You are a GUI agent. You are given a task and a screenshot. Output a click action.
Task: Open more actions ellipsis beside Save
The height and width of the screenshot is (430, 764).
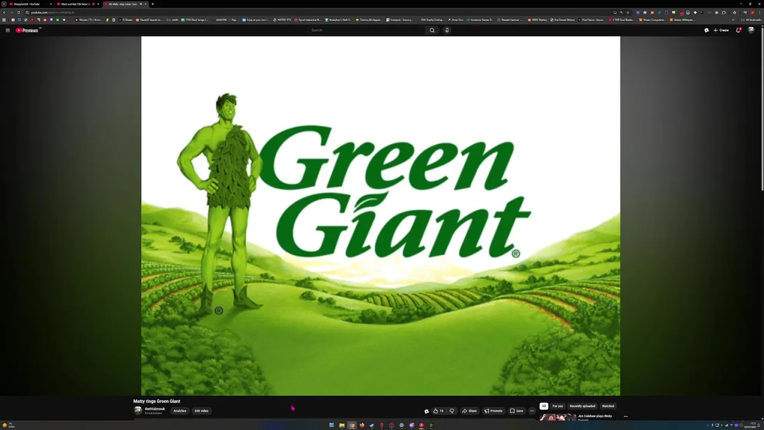[x=532, y=411]
